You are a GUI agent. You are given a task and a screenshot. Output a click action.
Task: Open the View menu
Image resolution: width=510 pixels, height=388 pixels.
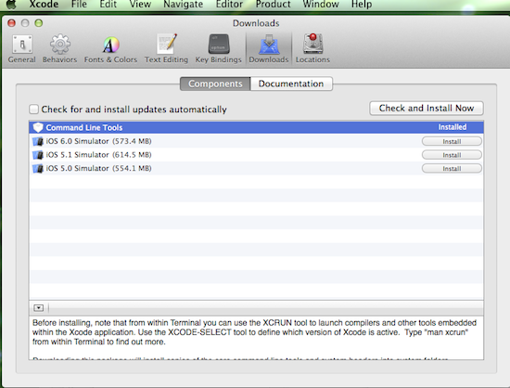point(140,5)
